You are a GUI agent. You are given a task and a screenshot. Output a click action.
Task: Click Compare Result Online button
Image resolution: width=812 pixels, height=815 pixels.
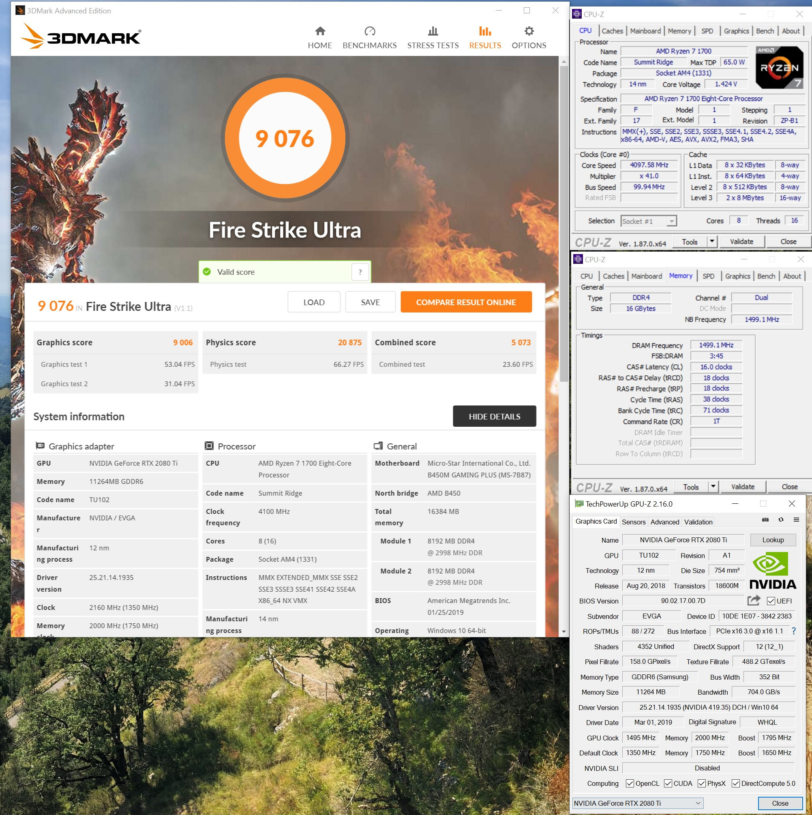466,302
